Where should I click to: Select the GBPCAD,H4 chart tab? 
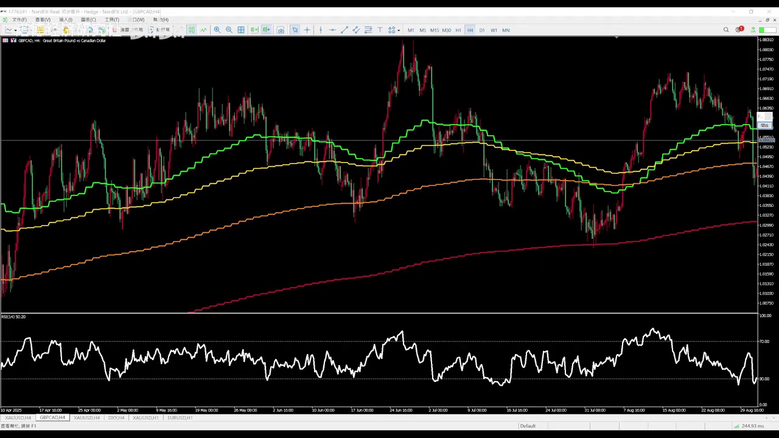click(x=52, y=418)
